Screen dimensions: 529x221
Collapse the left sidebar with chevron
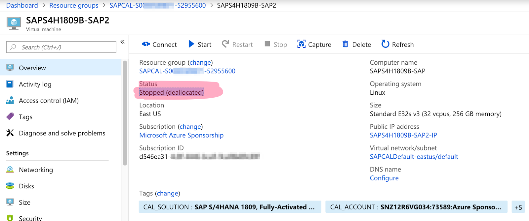[x=122, y=42]
